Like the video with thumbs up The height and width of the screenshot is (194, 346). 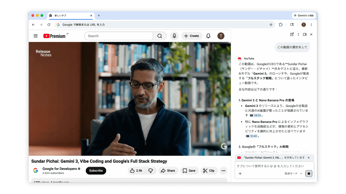coord(136,171)
